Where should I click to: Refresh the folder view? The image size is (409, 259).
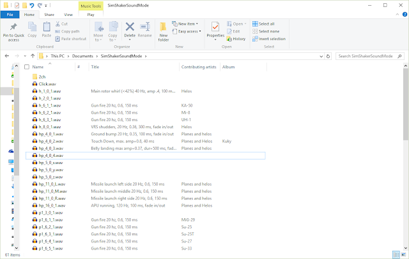coord(328,56)
